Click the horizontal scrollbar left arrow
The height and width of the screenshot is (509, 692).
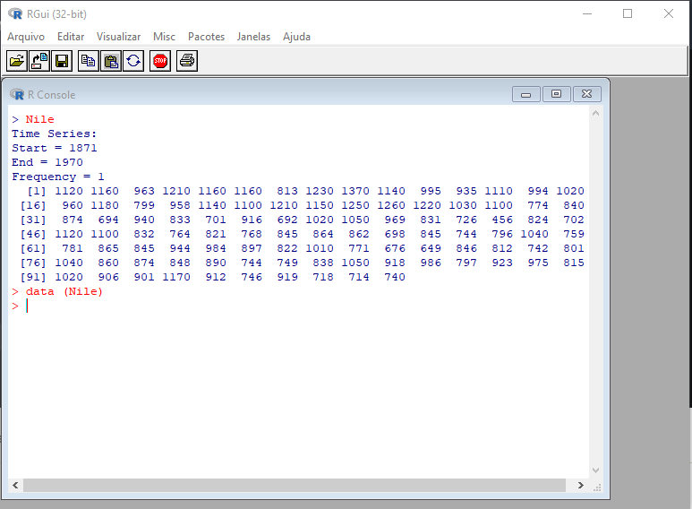coord(15,485)
